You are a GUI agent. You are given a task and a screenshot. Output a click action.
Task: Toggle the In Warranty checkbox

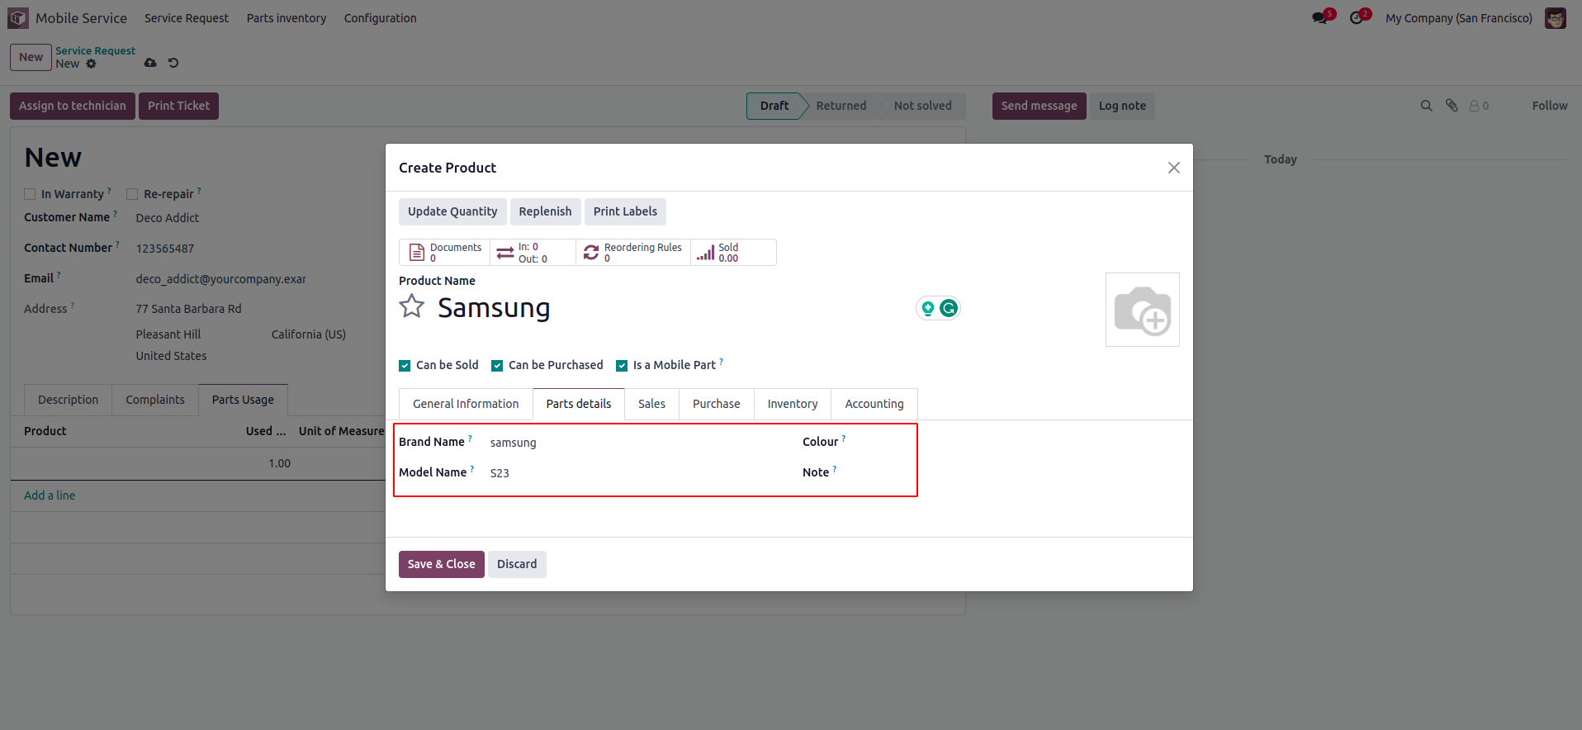pyautogui.click(x=30, y=194)
